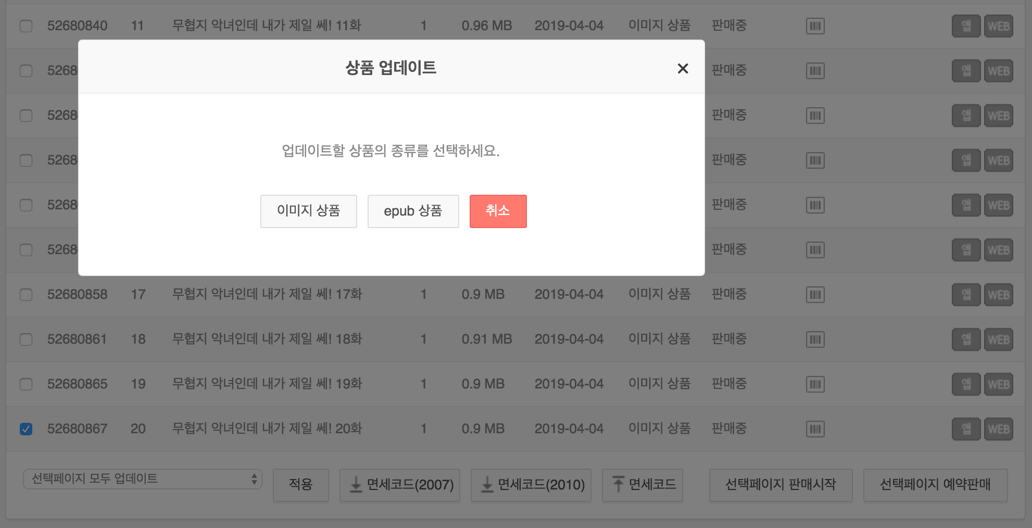Click the WEB icon in the 11화 row
The height and width of the screenshot is (528, 1032).
[x=998, y=26]
